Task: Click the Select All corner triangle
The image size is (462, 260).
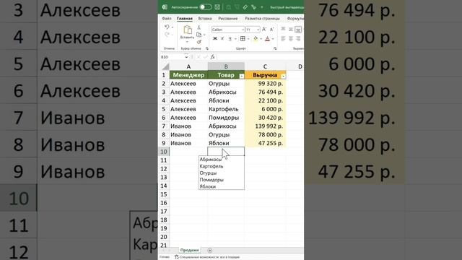Action: click(x=165, y=66)
